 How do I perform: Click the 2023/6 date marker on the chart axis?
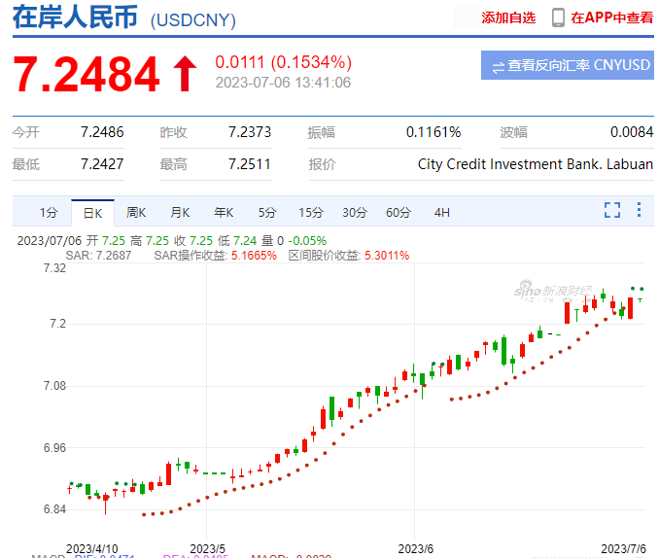414,549
